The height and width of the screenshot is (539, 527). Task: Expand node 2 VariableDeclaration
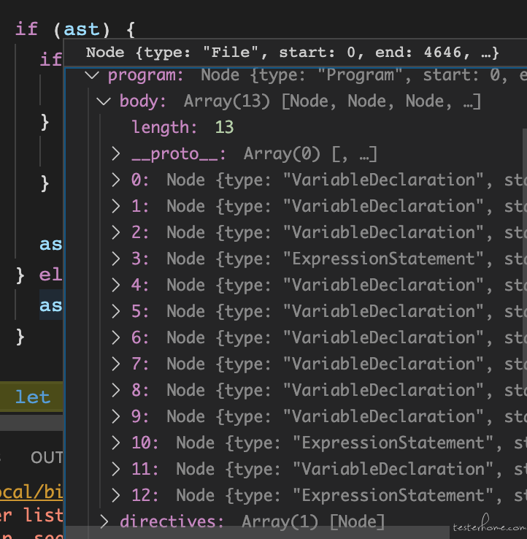coord(116,233)
